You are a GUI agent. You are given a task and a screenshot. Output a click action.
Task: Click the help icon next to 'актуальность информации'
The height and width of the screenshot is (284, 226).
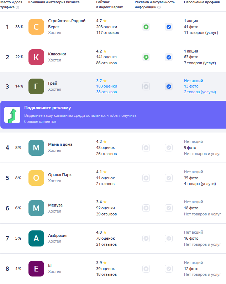pos(159,7)
